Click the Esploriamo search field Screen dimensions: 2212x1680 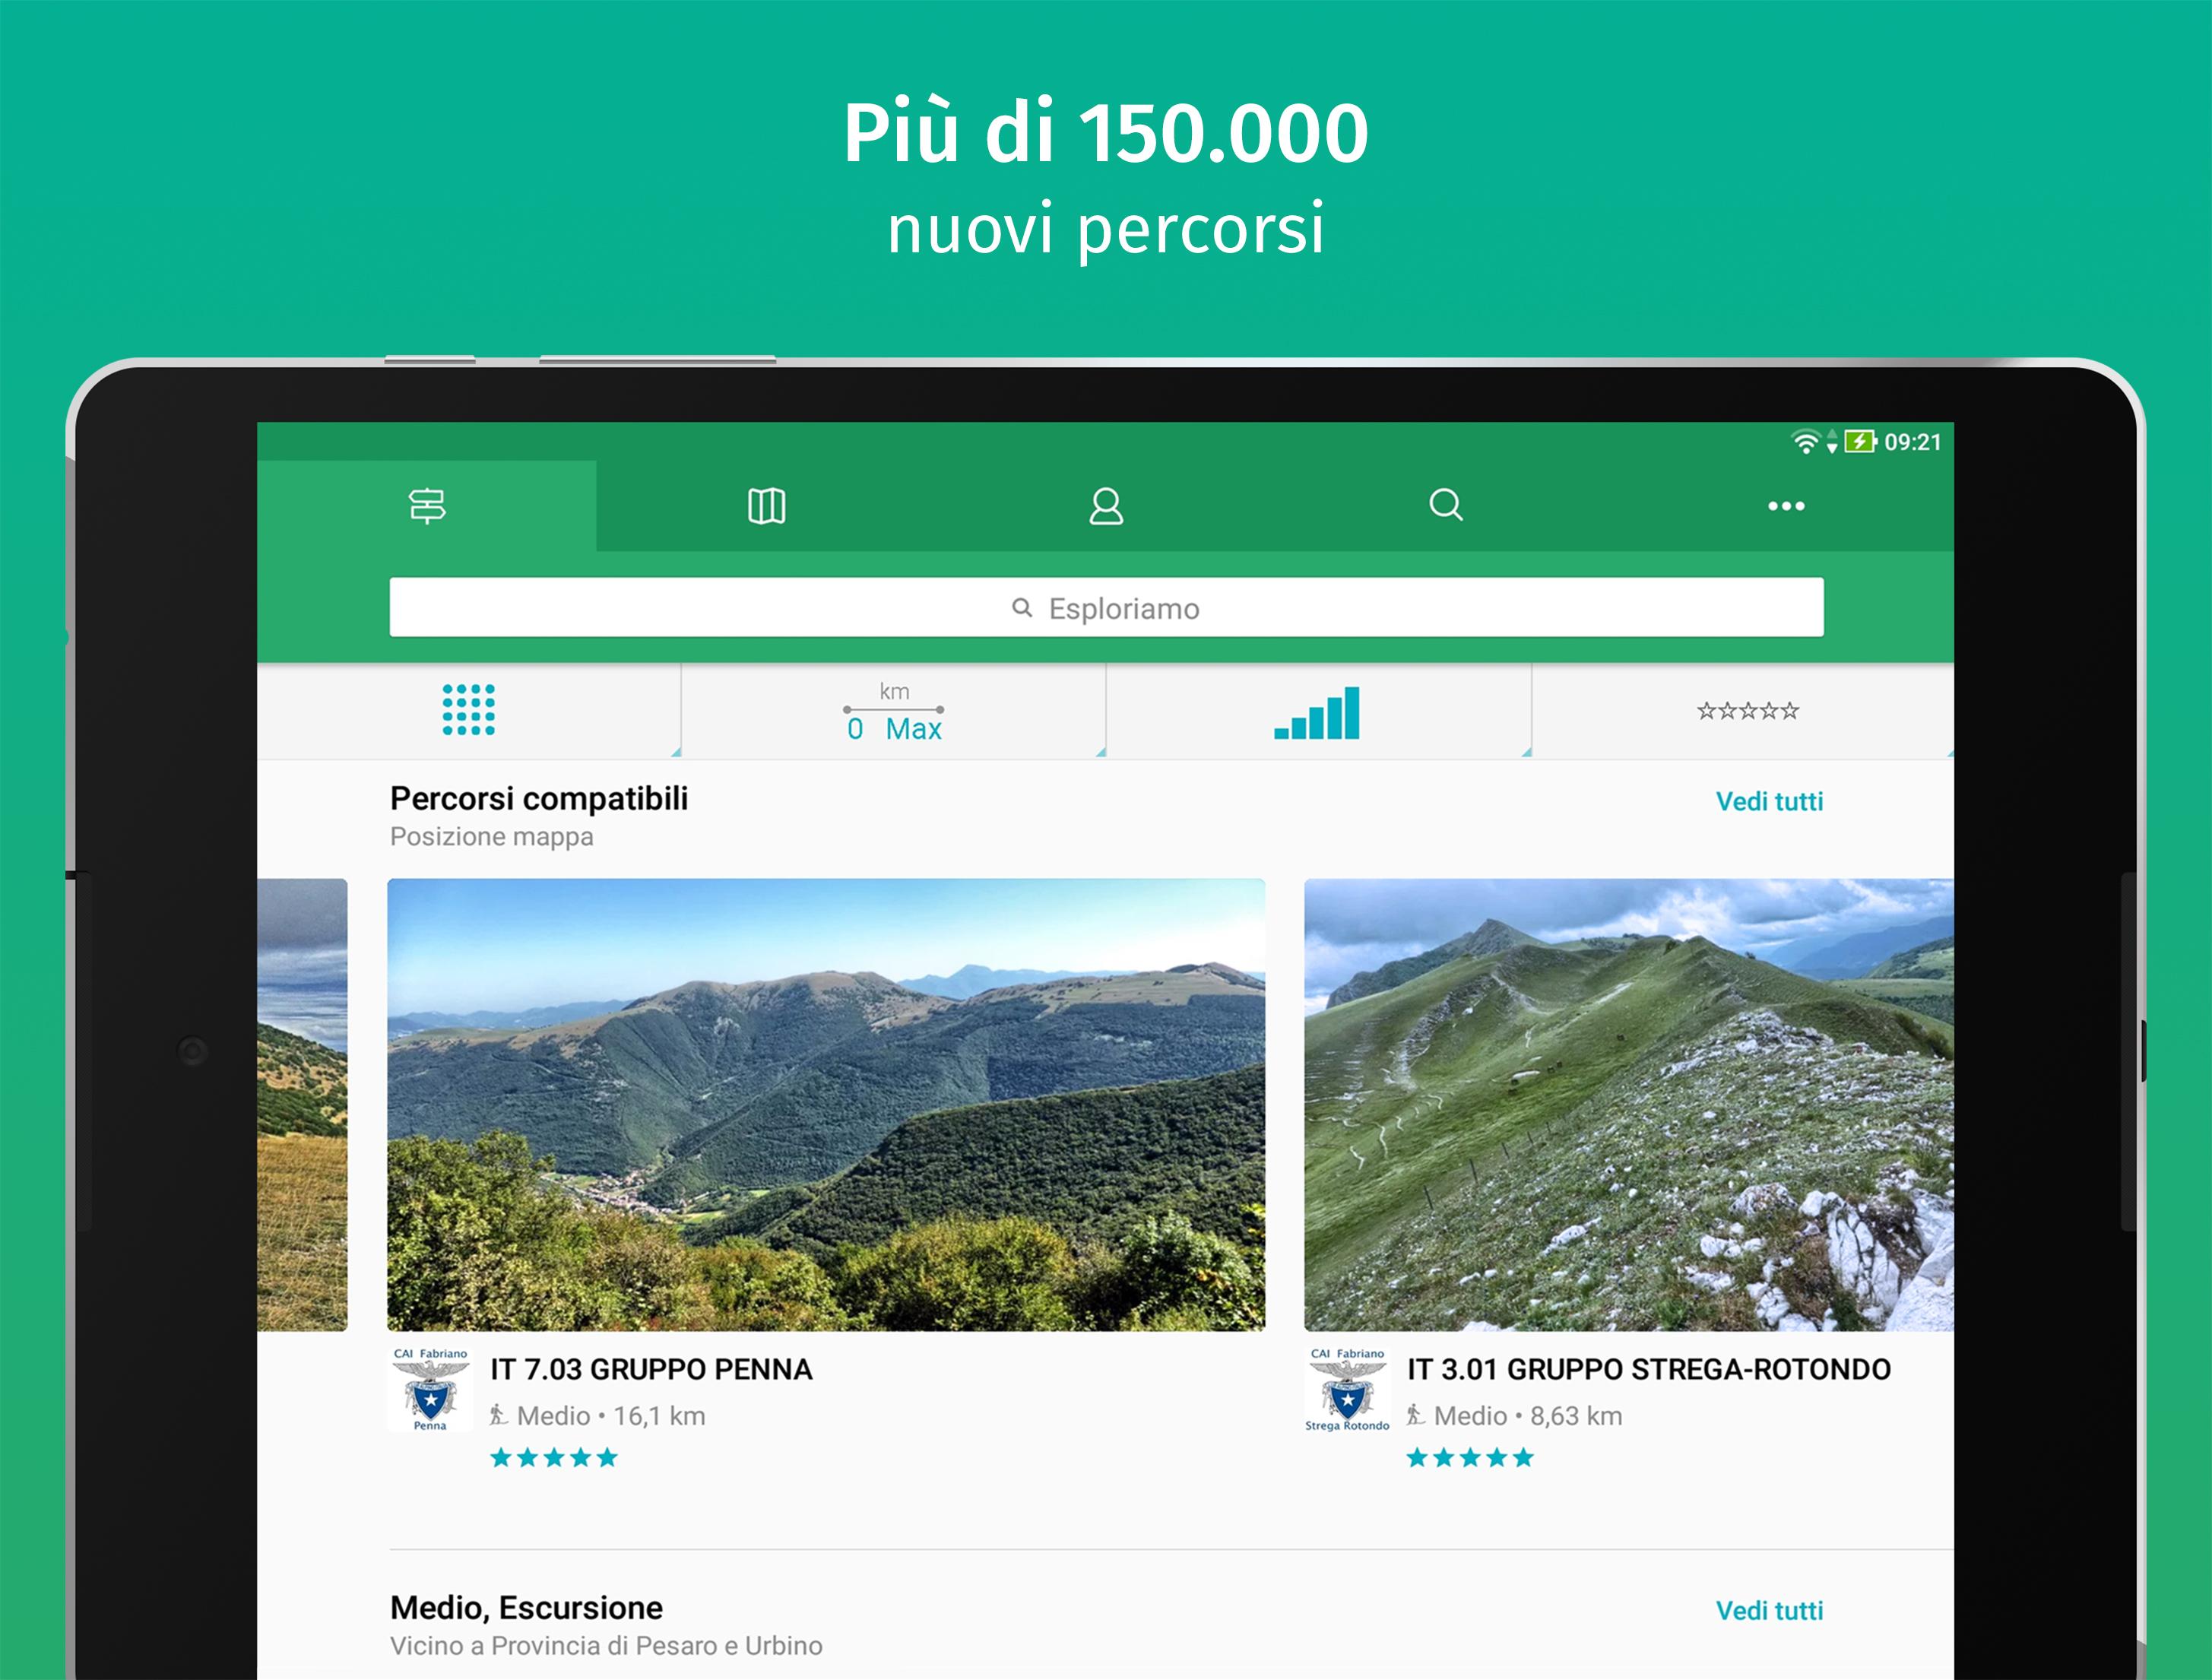1106,607
